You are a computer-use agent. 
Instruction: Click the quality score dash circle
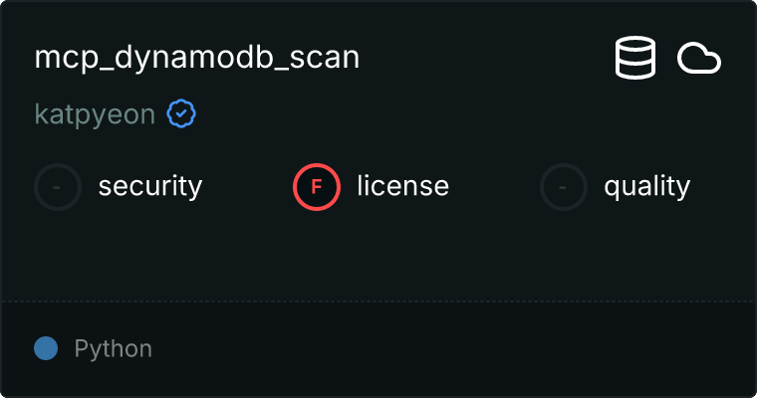pos(564,186)
